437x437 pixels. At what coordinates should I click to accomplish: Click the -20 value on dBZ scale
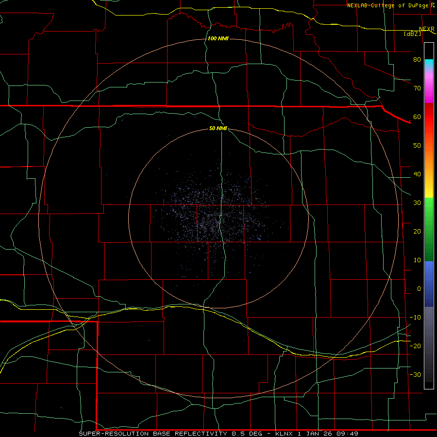pyautogui.click(x=415, y=346)
